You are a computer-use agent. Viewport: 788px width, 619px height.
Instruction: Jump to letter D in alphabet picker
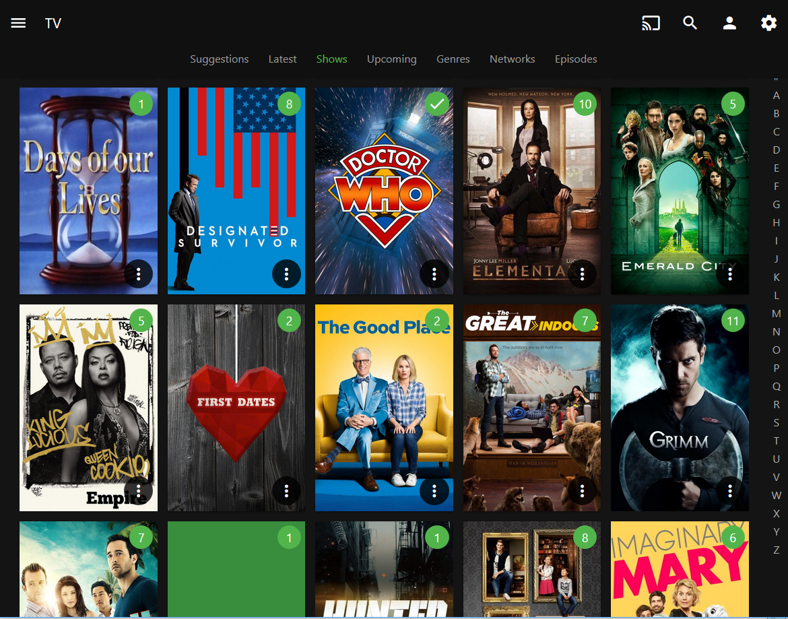point(777,150)
